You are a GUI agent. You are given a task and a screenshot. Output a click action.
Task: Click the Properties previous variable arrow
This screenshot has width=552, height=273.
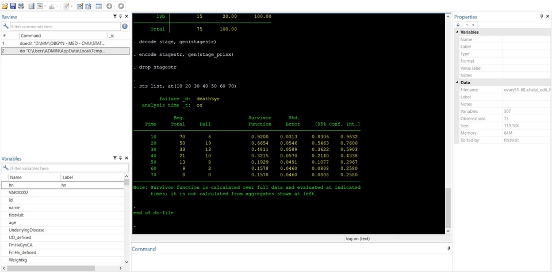(x=467, y=25)
